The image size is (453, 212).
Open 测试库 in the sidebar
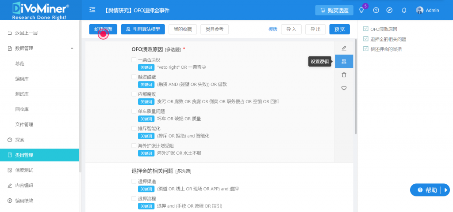click(22, 94)
